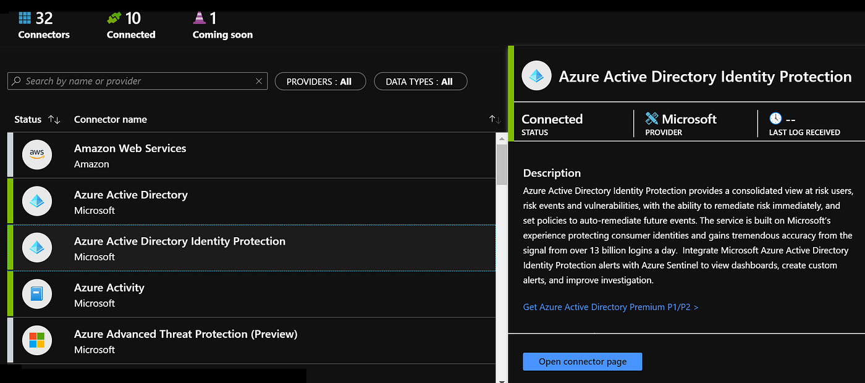Select the Azure Activity connector row
Viewport: 865px width, 383px height.
point(247,294)
